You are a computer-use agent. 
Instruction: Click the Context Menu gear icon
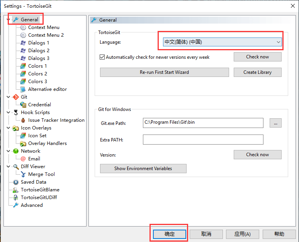click(x=23, y=27)
